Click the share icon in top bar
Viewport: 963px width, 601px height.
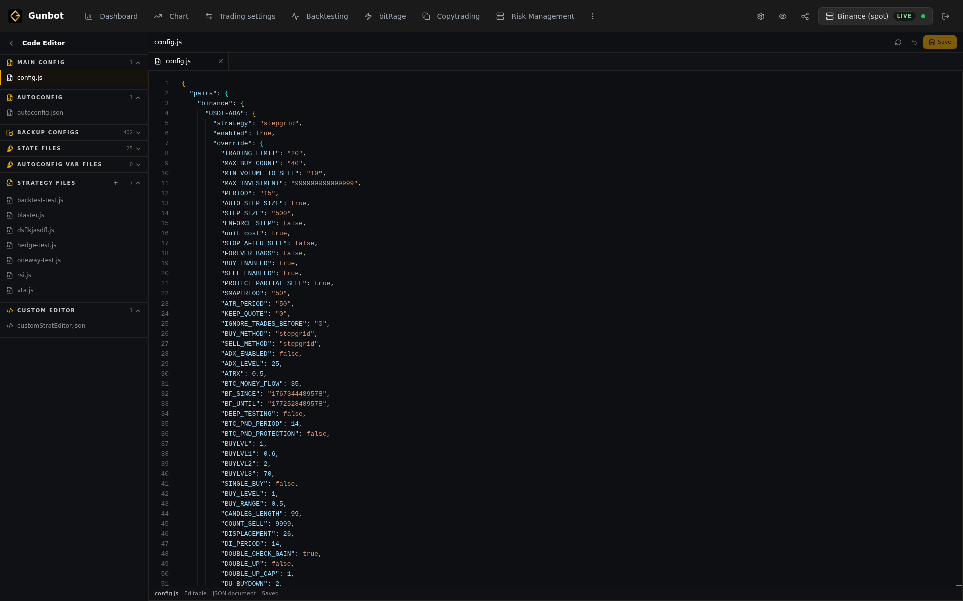[805, 16]
